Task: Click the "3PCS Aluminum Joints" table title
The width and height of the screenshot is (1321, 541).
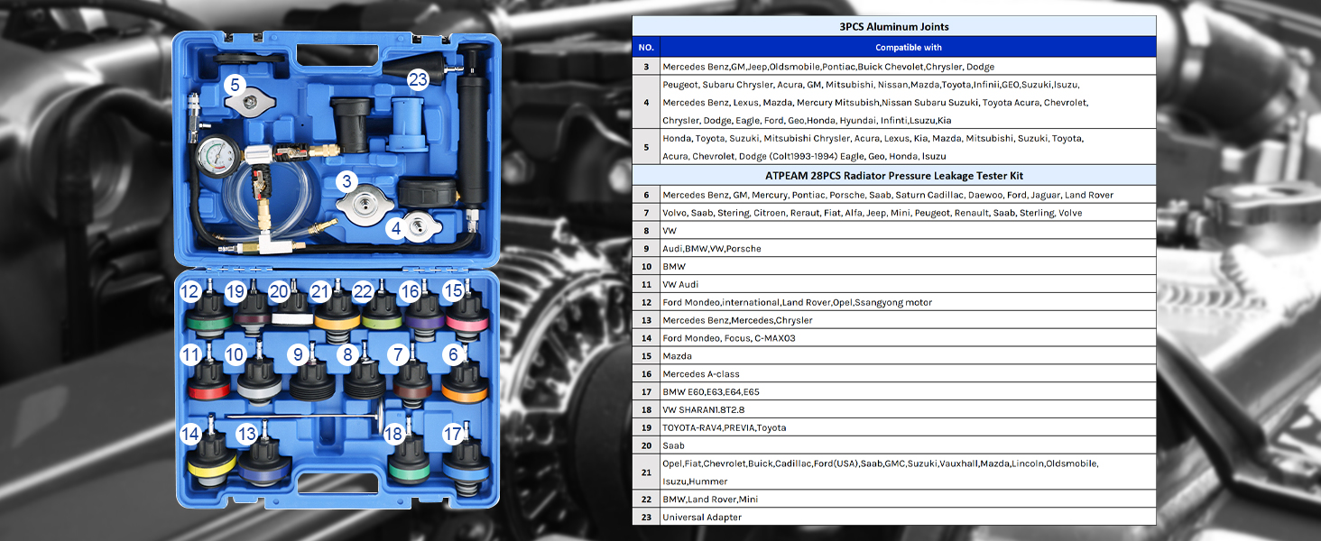Action: 893,26
